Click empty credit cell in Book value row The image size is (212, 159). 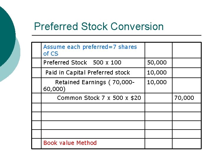point(186,143)
